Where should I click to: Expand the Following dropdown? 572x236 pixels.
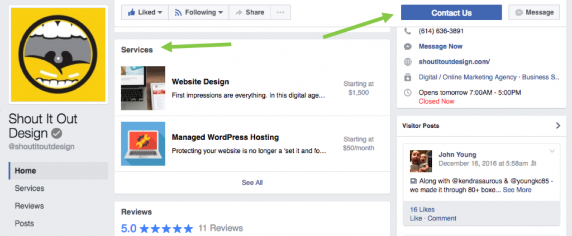click(x=198, y=12)
